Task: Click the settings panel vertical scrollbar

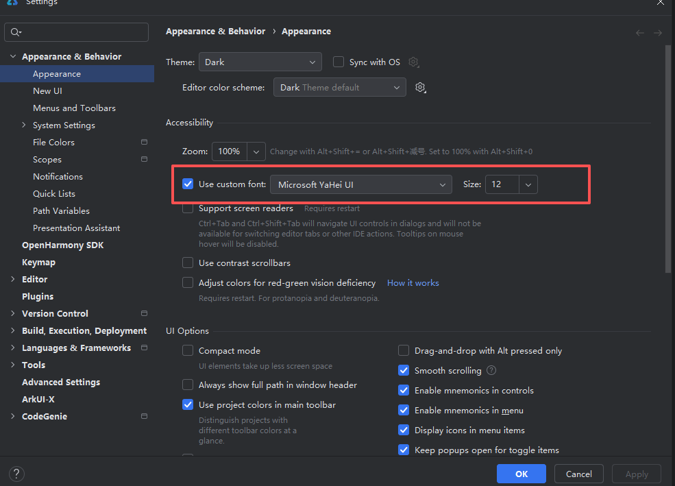Action: [668, 158]
